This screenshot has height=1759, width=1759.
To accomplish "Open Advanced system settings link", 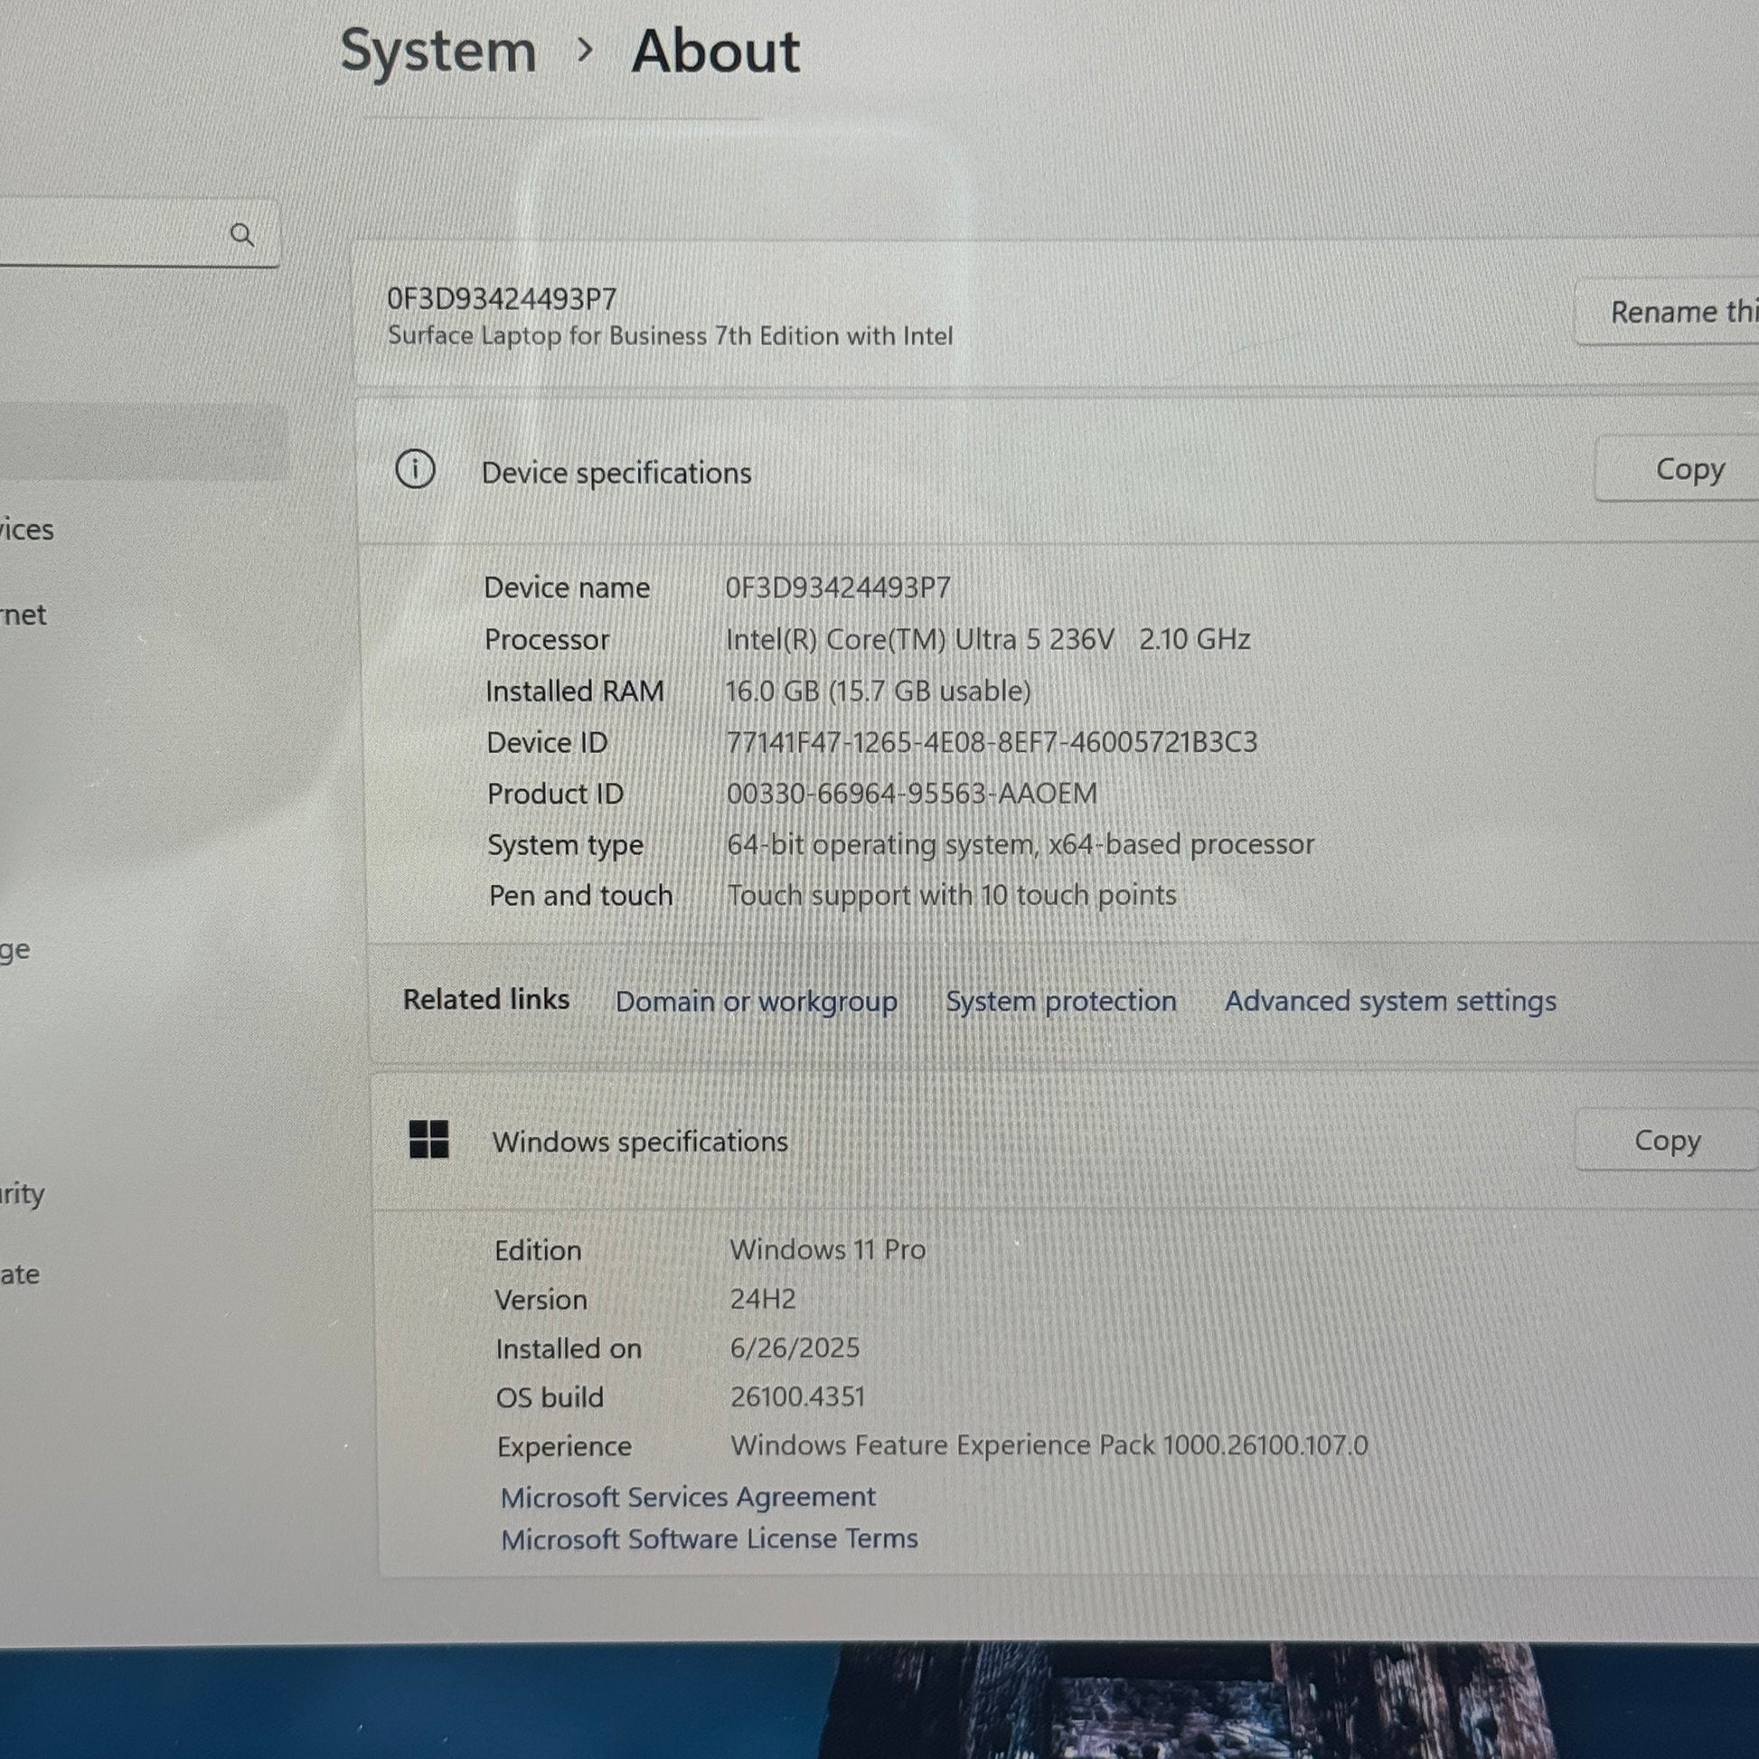I will (x=1390, y=1001).
